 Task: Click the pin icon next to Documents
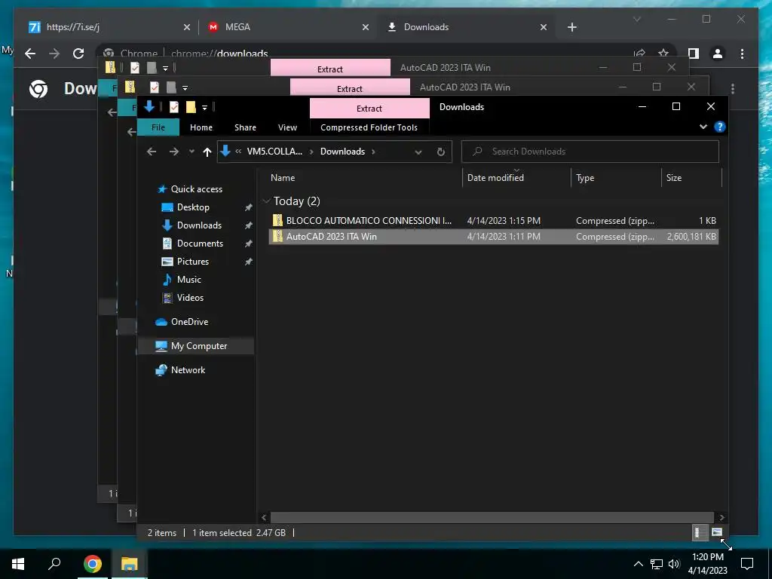pos(249,244)
